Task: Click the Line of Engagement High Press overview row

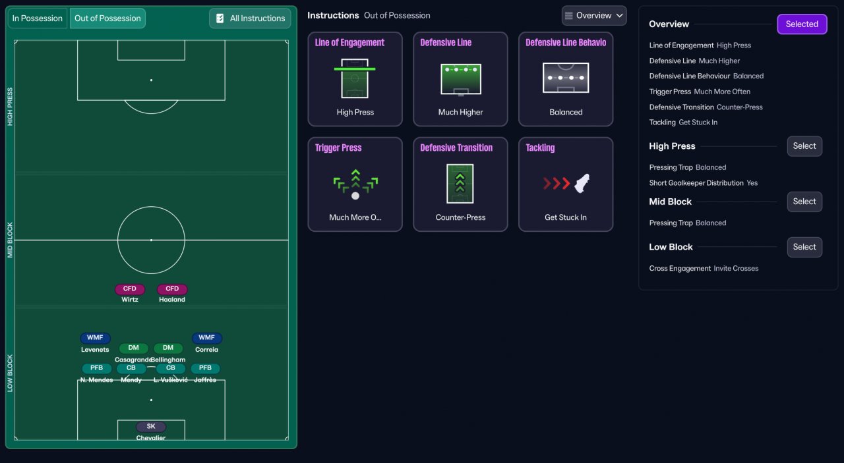Action: 700,46
